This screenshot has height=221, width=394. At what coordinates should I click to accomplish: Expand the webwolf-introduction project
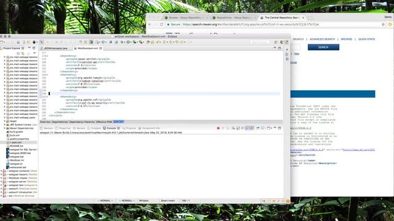tap(1, 192)
